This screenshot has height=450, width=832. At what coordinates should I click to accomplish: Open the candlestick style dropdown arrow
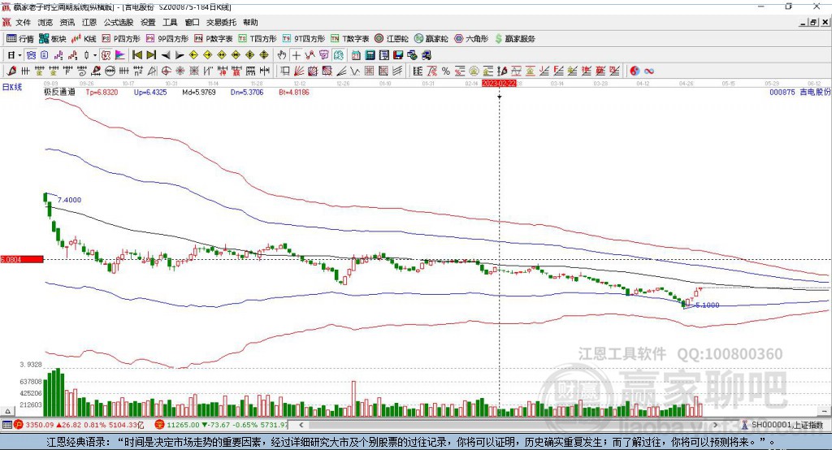click(95, 55)
